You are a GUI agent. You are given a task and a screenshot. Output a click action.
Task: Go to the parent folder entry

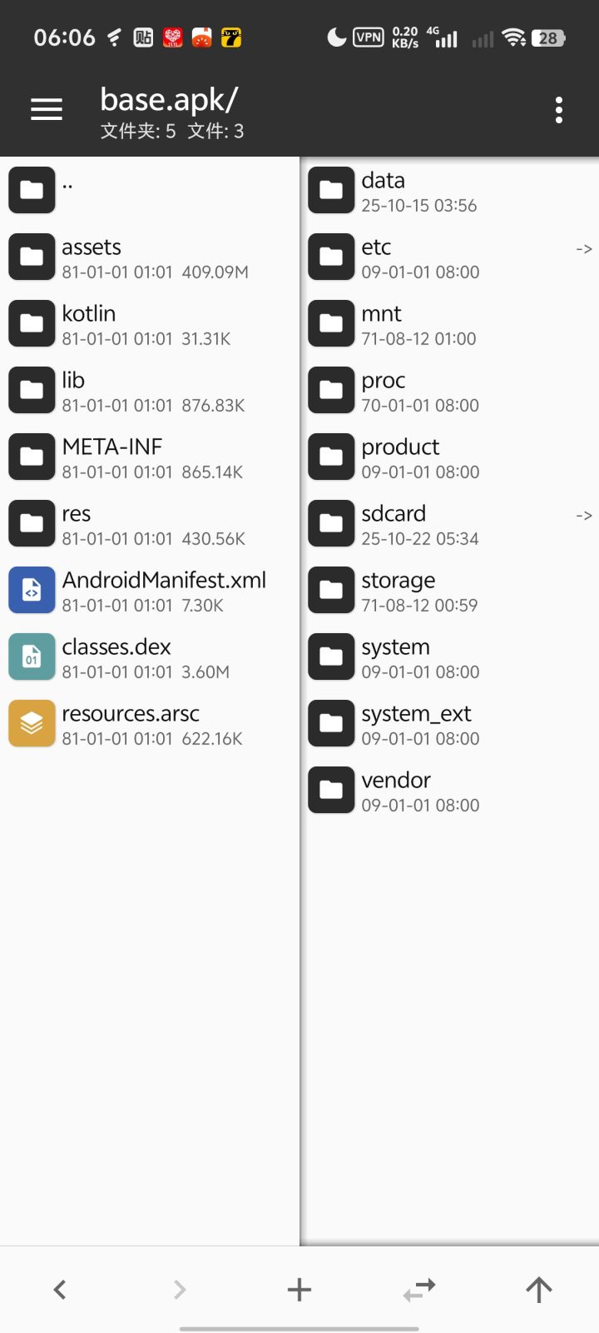(x=150, y=190)
